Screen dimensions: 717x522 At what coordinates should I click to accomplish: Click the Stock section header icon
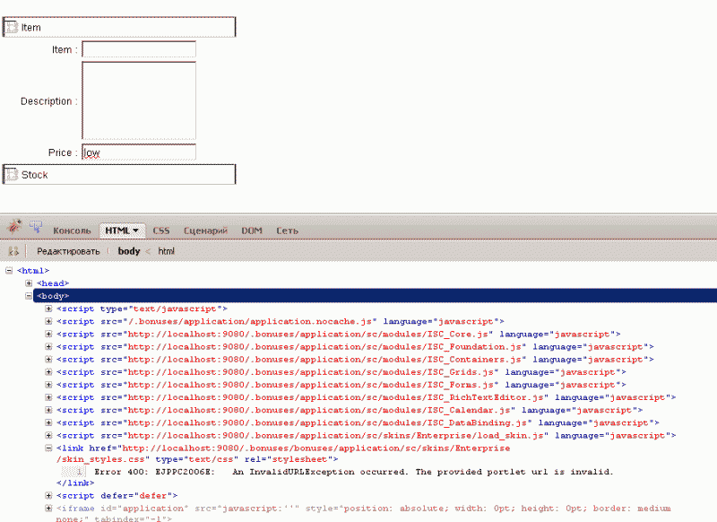[x=12, y=175]
